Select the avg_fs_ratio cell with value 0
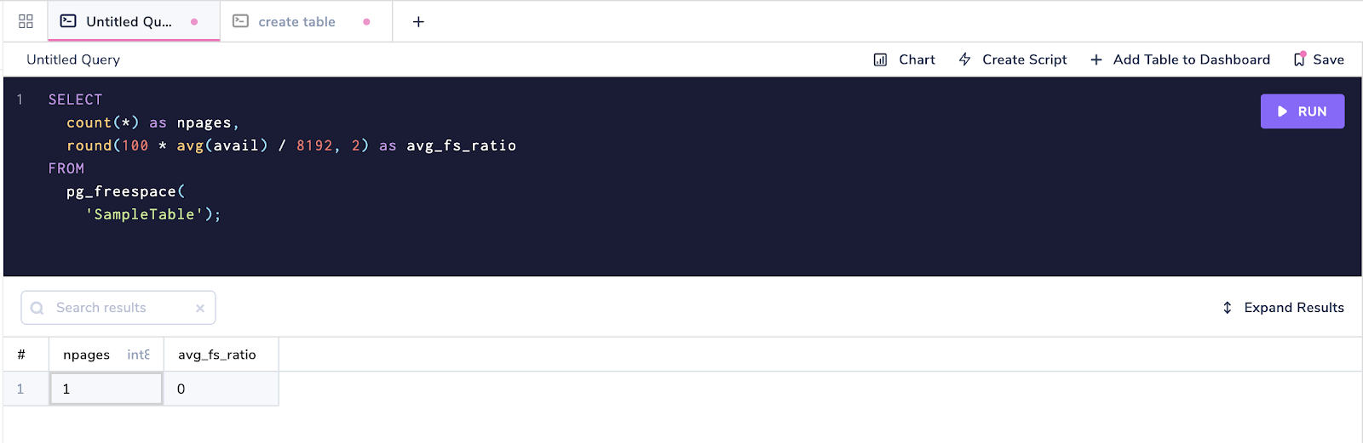The width and height of the screenshot is (1363, 443). click(221, 389)
